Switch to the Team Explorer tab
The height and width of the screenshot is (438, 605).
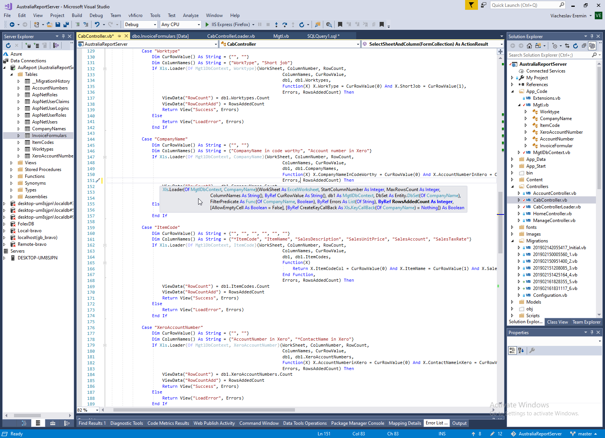tap(586, 322)
